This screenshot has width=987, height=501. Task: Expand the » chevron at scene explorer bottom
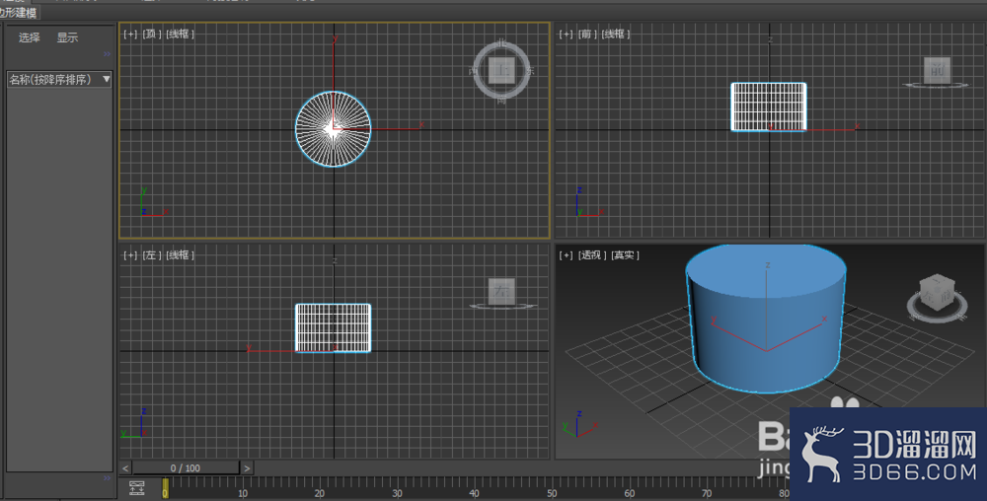coord(107,478)
